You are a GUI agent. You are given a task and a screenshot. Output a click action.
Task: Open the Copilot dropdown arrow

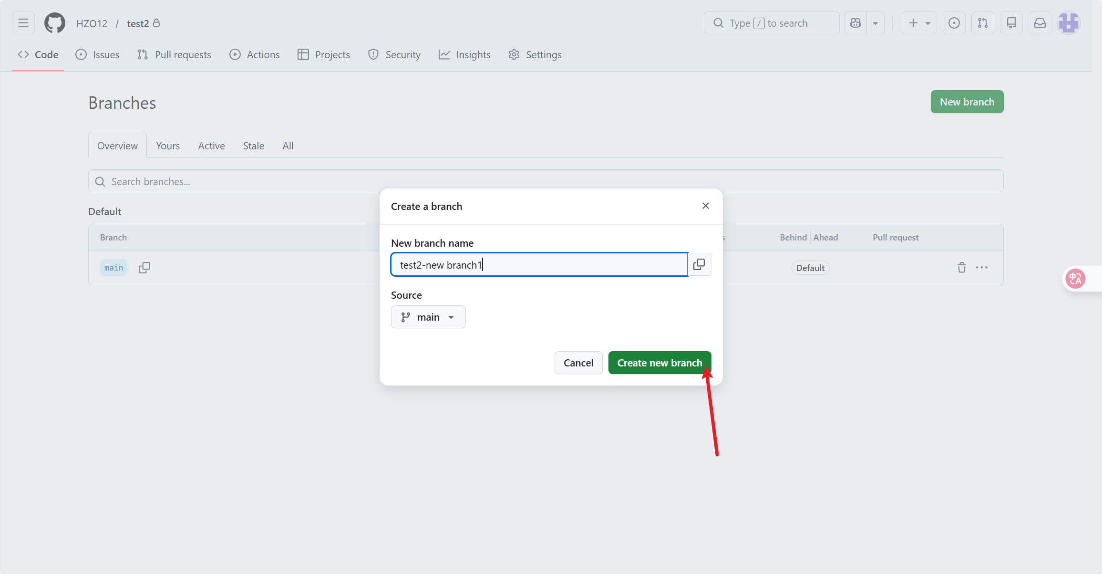[x=875, y=23]
